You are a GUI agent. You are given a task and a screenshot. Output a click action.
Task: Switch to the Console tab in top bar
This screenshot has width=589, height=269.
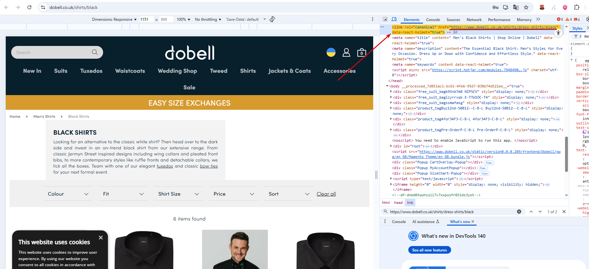click(433, 20)
